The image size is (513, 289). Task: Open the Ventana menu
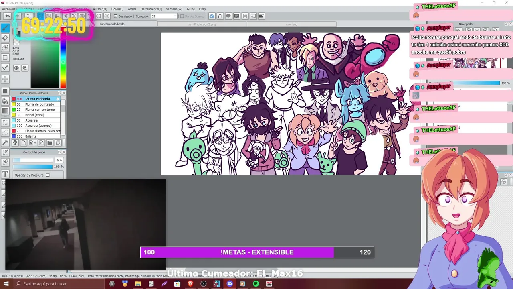pyautogui.click(x=174, y=9)
